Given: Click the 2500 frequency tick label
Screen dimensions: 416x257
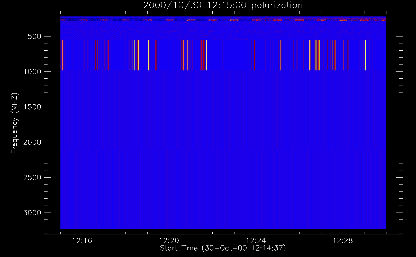Looking at the screenshot, I should (x=32, y=178).
